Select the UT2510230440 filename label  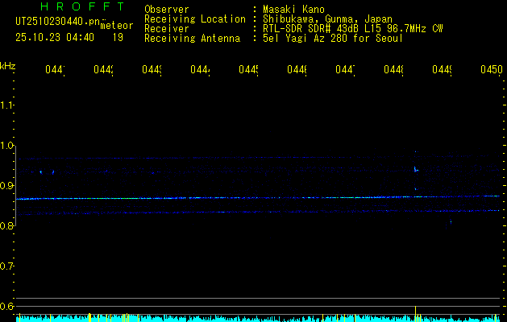tap(55, 21)
